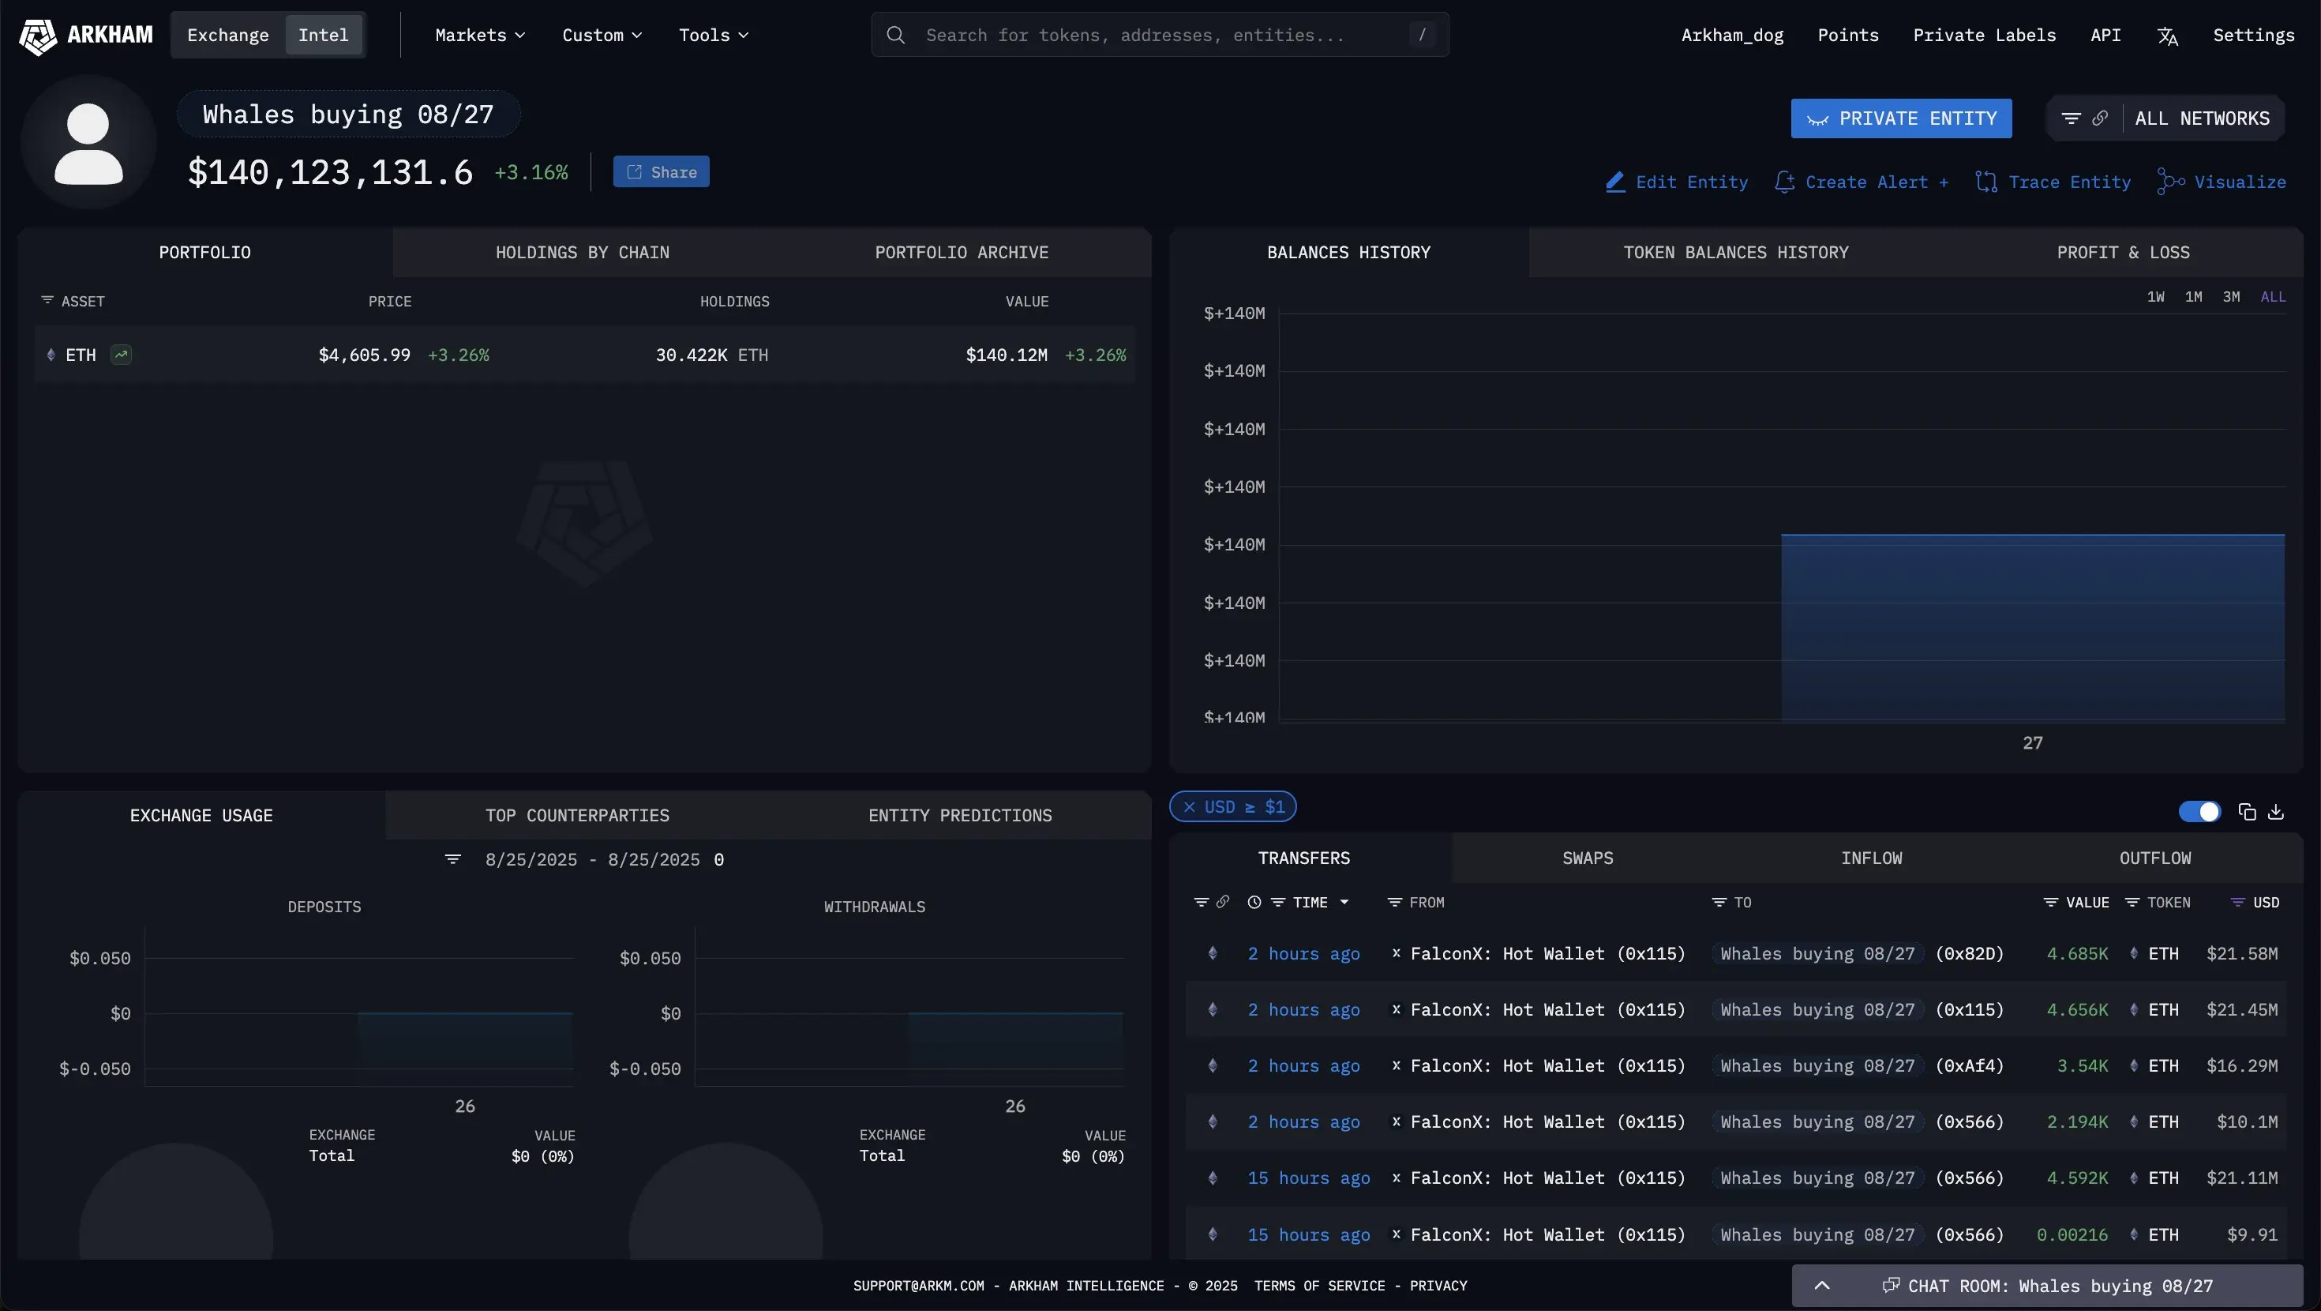Open the All Networks selector
The image size is (2321, 1311).
(x=2202, y=118)
